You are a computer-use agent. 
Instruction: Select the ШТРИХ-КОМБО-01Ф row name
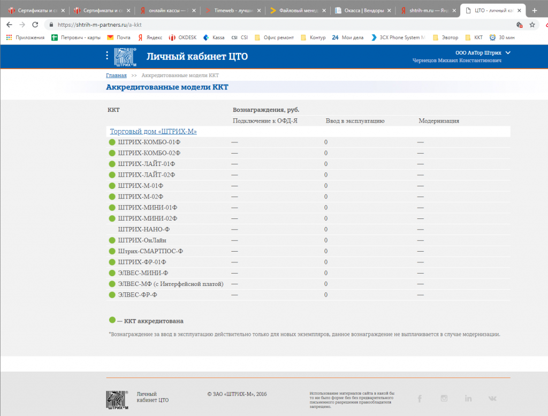coord(149,142)
